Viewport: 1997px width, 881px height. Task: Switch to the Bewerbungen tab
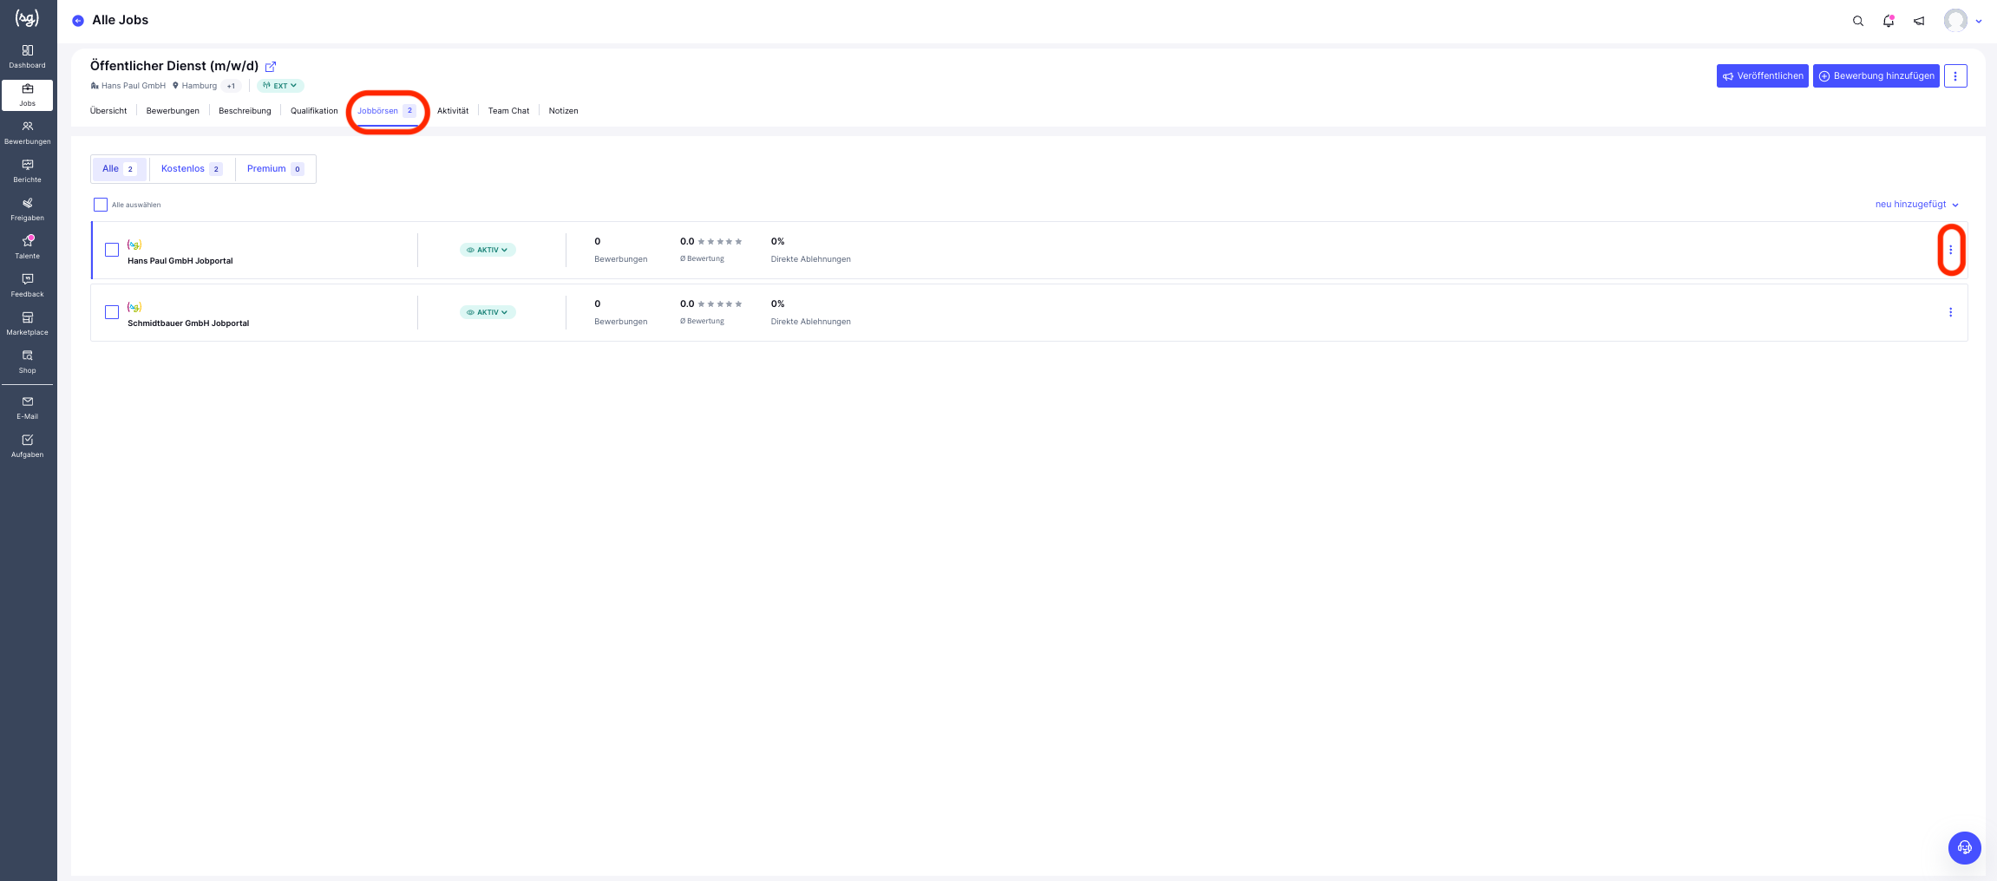(173, 111)
